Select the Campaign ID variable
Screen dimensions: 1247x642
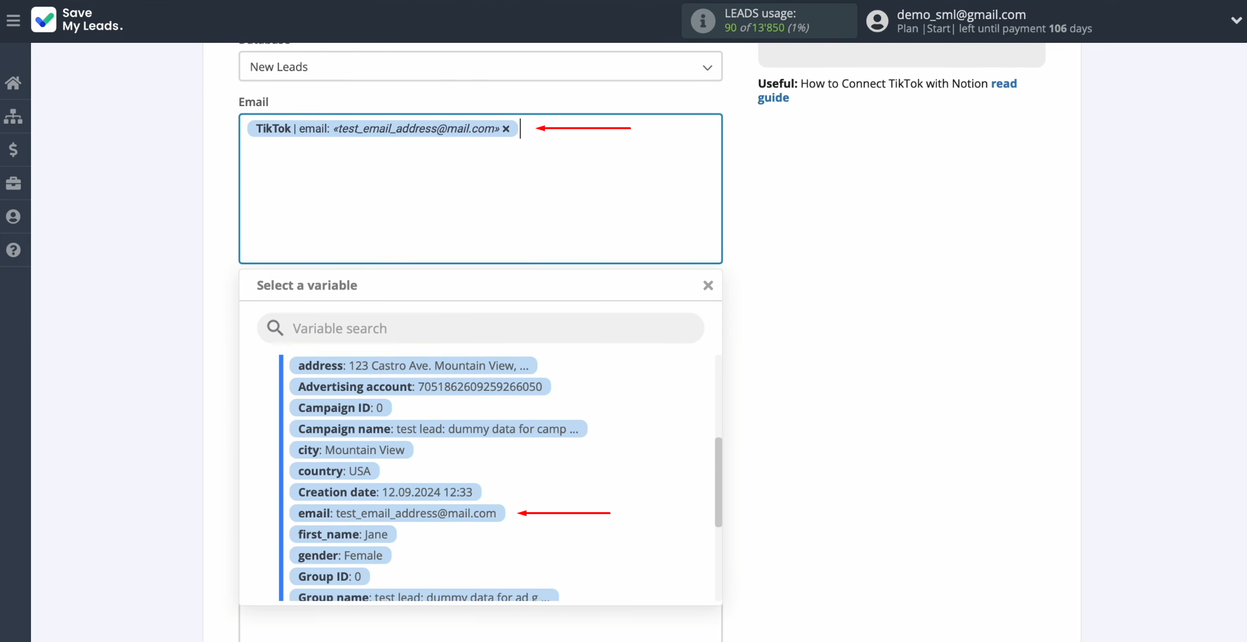pyautogui.click(x=340, y=408)
